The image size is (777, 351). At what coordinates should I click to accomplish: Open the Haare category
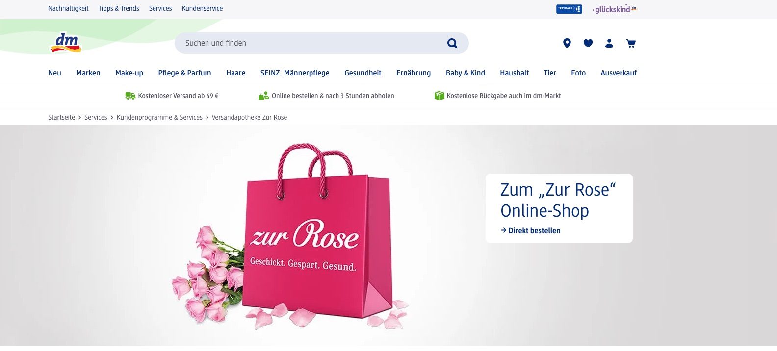click(235, 73)
